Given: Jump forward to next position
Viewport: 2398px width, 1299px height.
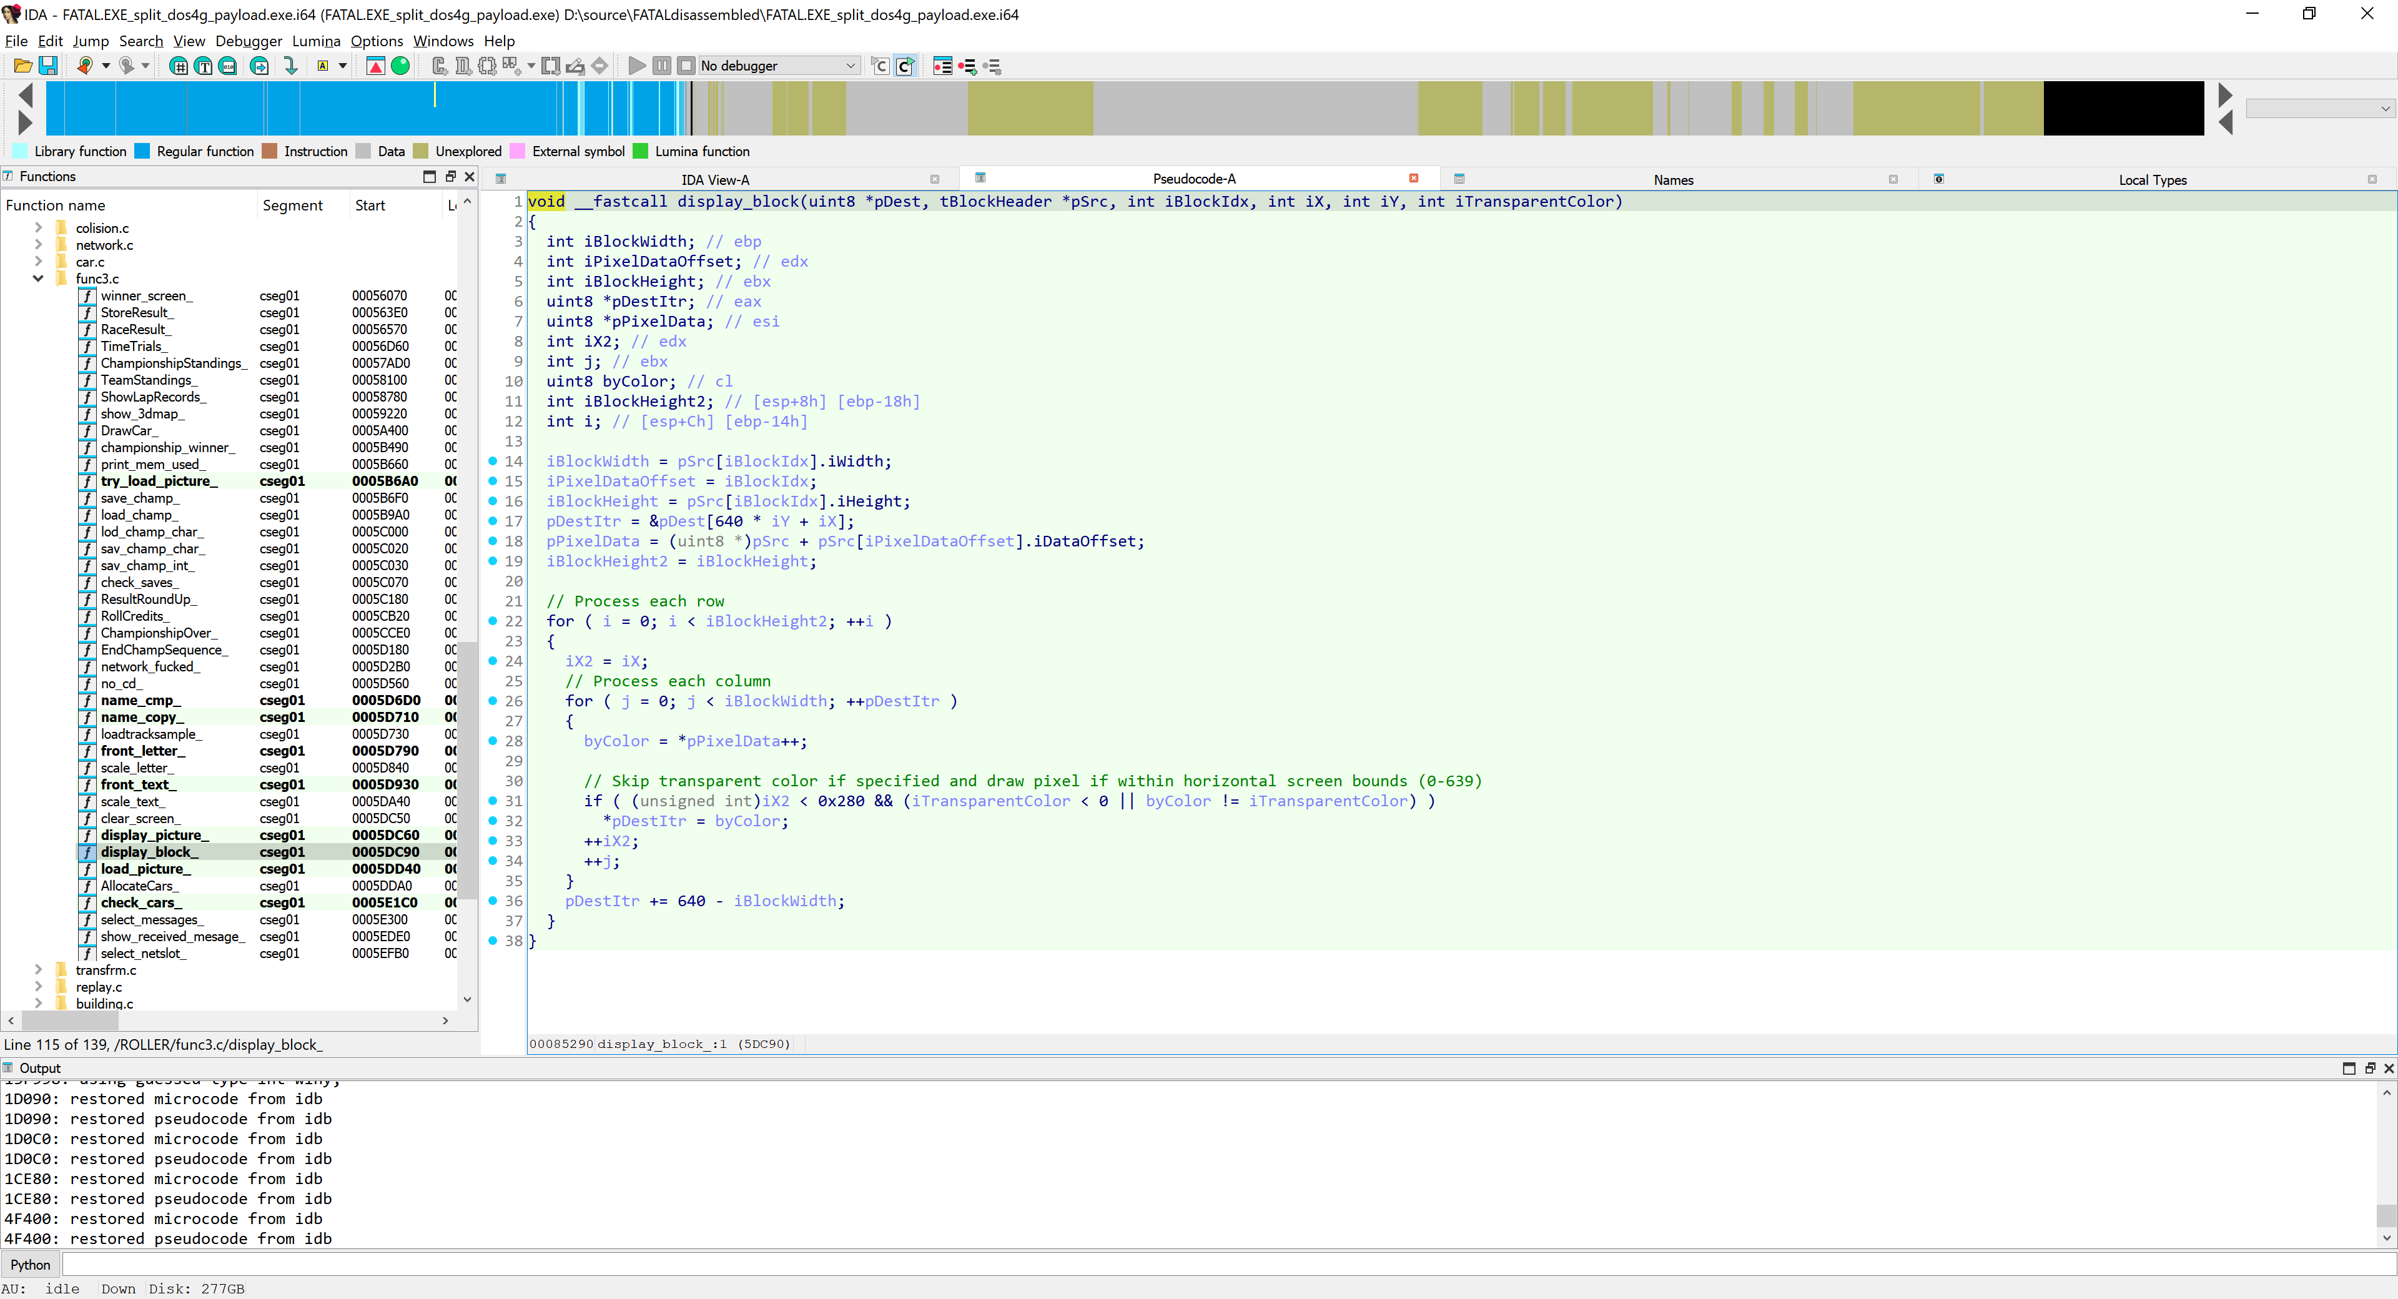Looking at the screenshot, I should pos(127,65).
